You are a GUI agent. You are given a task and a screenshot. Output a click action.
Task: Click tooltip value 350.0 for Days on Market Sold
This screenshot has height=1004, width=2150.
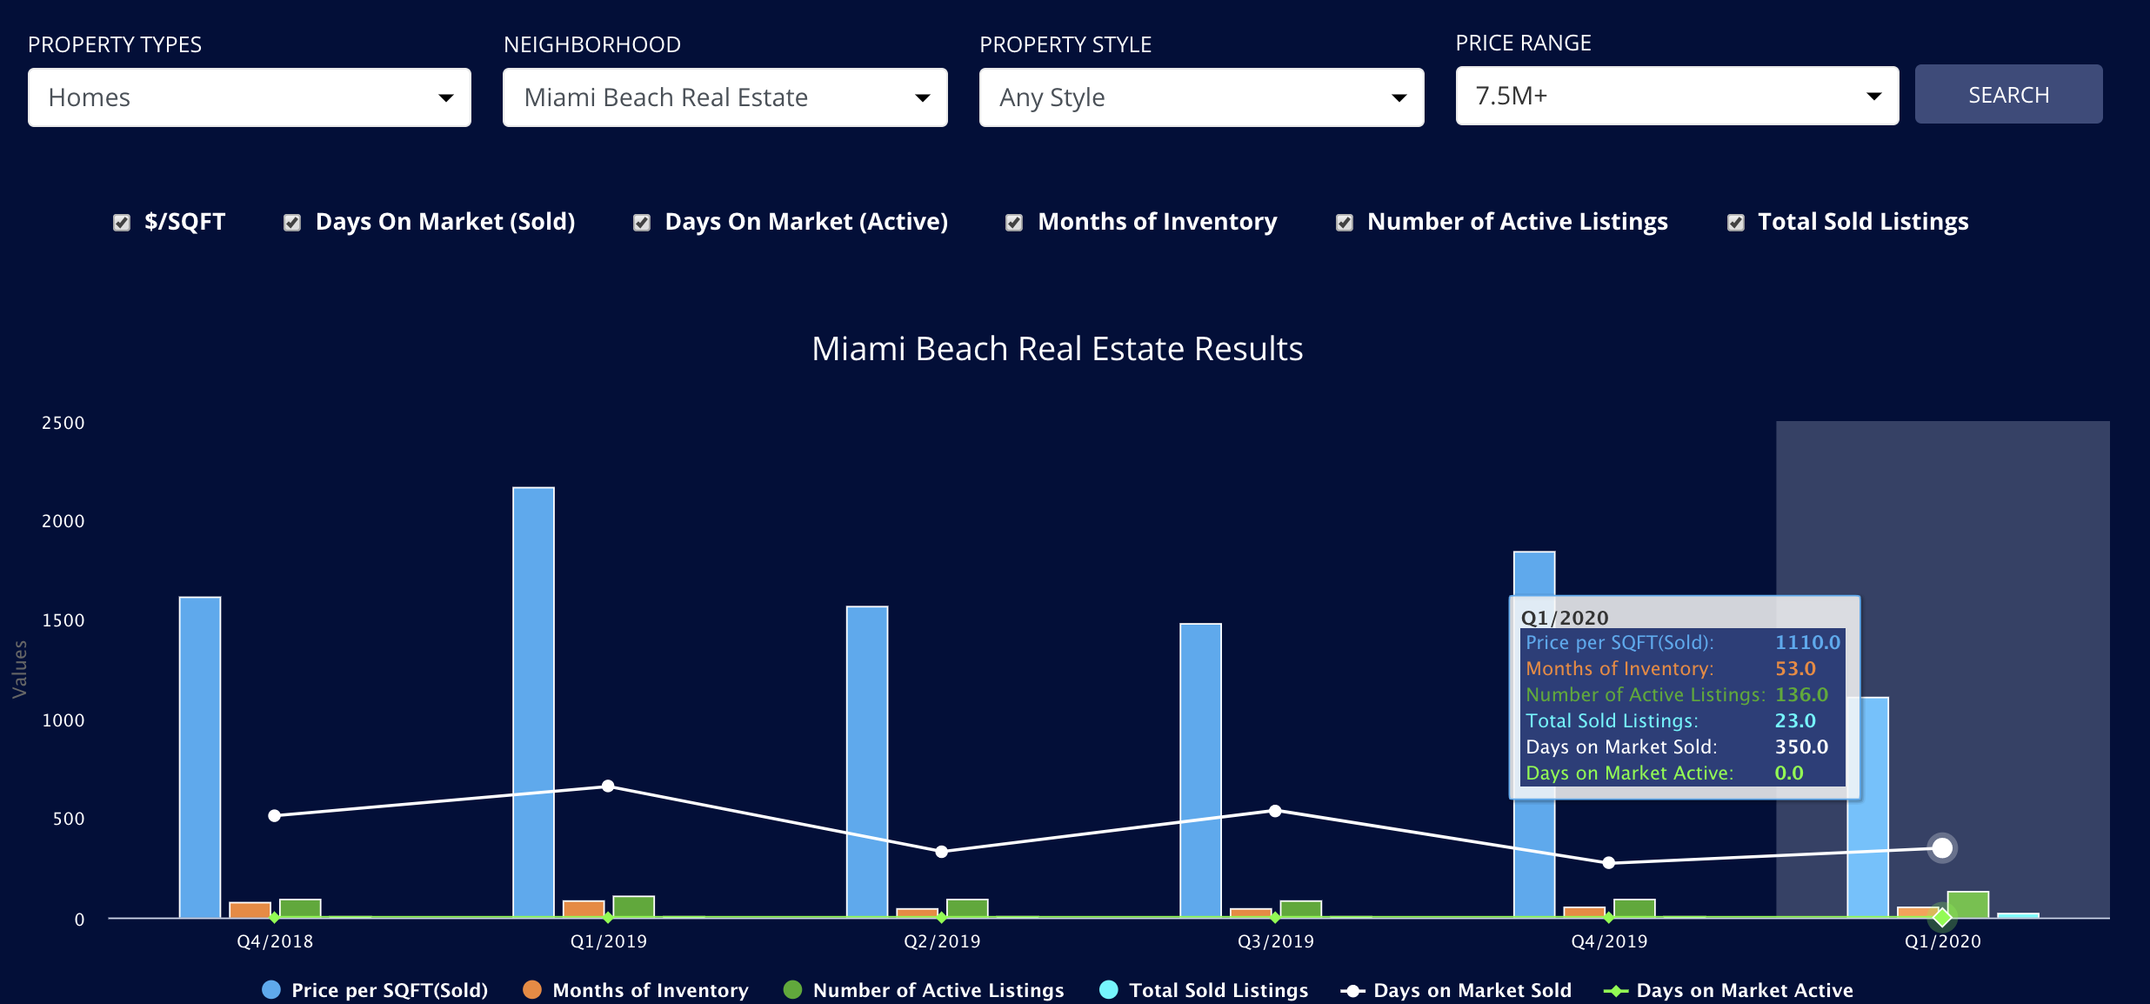pos(1801,746)
